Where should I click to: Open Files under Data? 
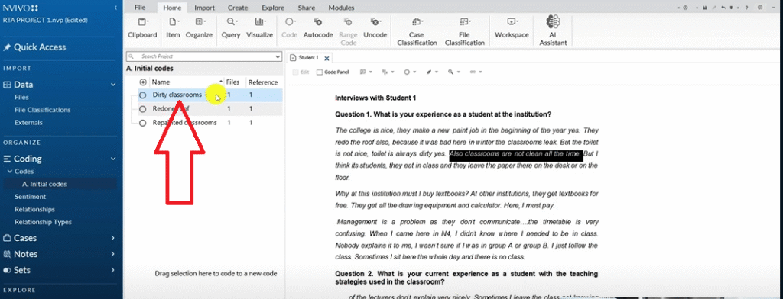[21, 97]
